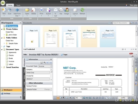The height and width of the screenshot is (104, 138).
Task: Switch to the Tools ribbon tab
Action: 18,5
